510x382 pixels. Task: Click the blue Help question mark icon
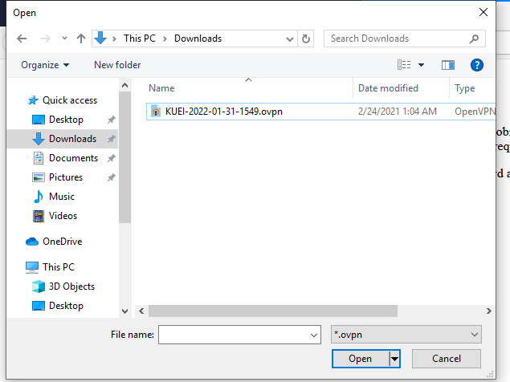pyautogui.click(x=476, y=65)
